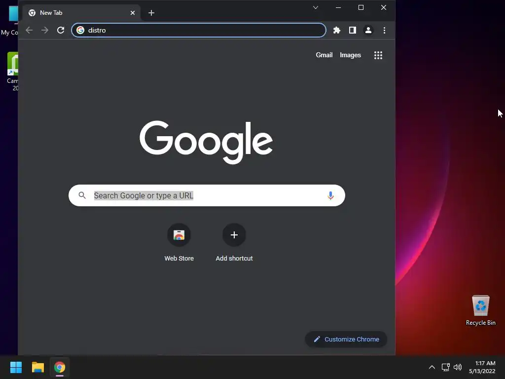Click the Chrome back arrow

[x=29, y=30]
